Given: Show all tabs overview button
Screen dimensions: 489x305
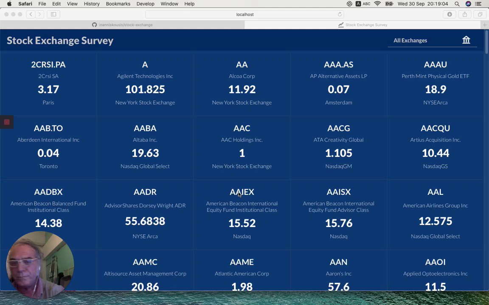Looking at the screenshot, I should point(480,14).
